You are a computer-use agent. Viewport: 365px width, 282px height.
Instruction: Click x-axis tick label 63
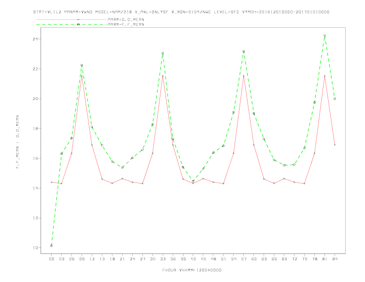point(264,259)
